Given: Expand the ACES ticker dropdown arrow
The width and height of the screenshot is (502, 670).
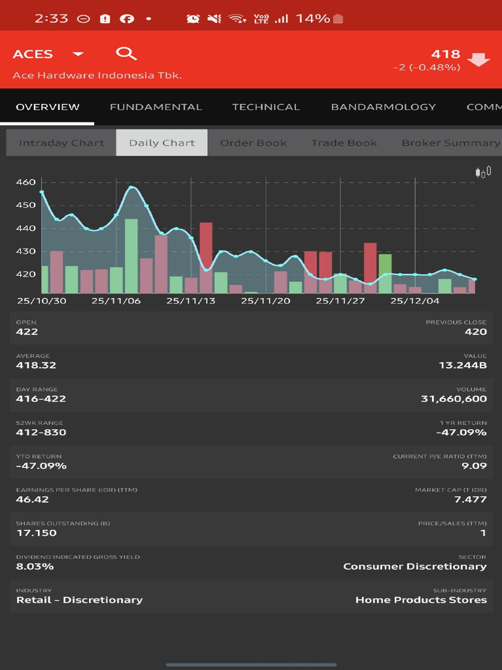Looking at the screenshot, I should click(78, 54).
